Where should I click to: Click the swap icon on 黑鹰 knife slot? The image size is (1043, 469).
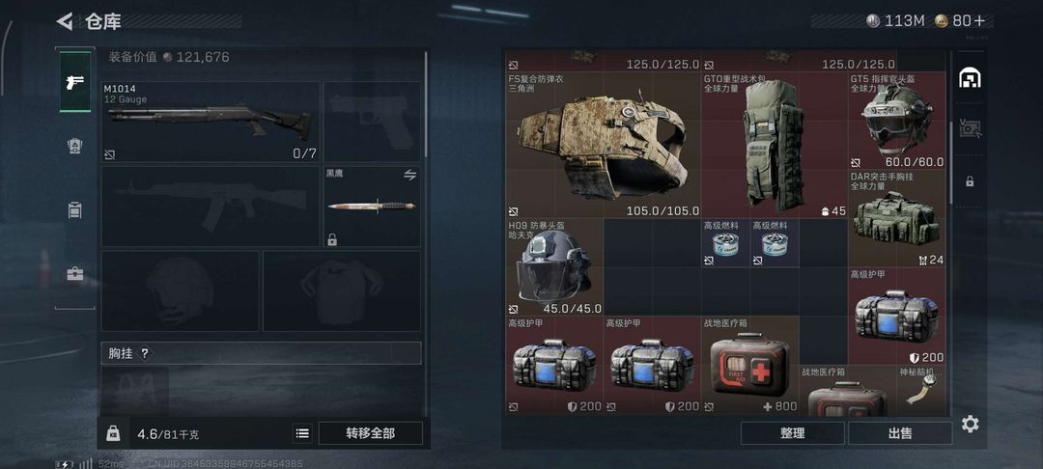click(409, 175)
